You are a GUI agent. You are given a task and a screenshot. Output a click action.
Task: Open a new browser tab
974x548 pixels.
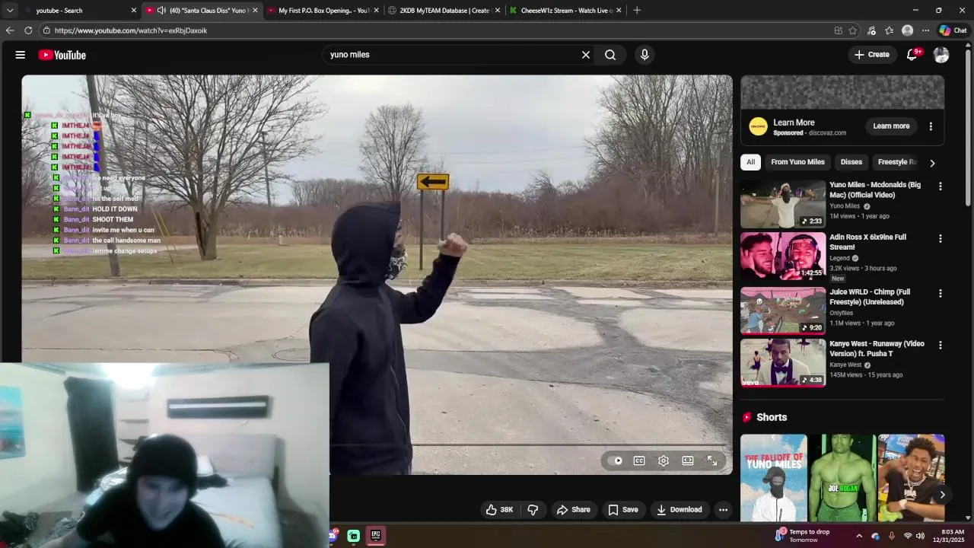(637, 10)
